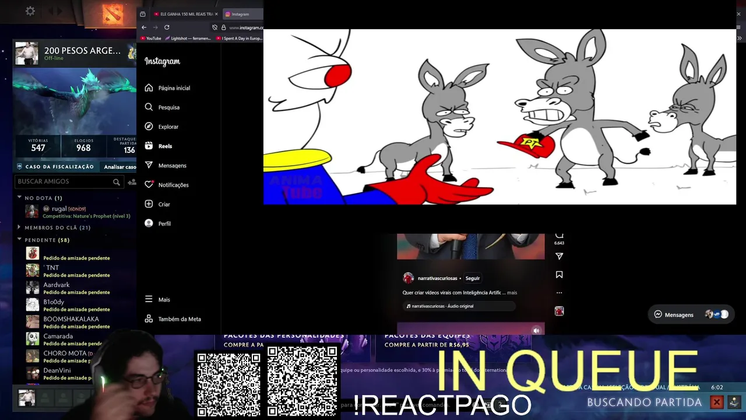Image resolution: width=746 pixels, height=420 pixels.
Task: Go to Instagram Página inicial
Action: (x=168, y=88)
